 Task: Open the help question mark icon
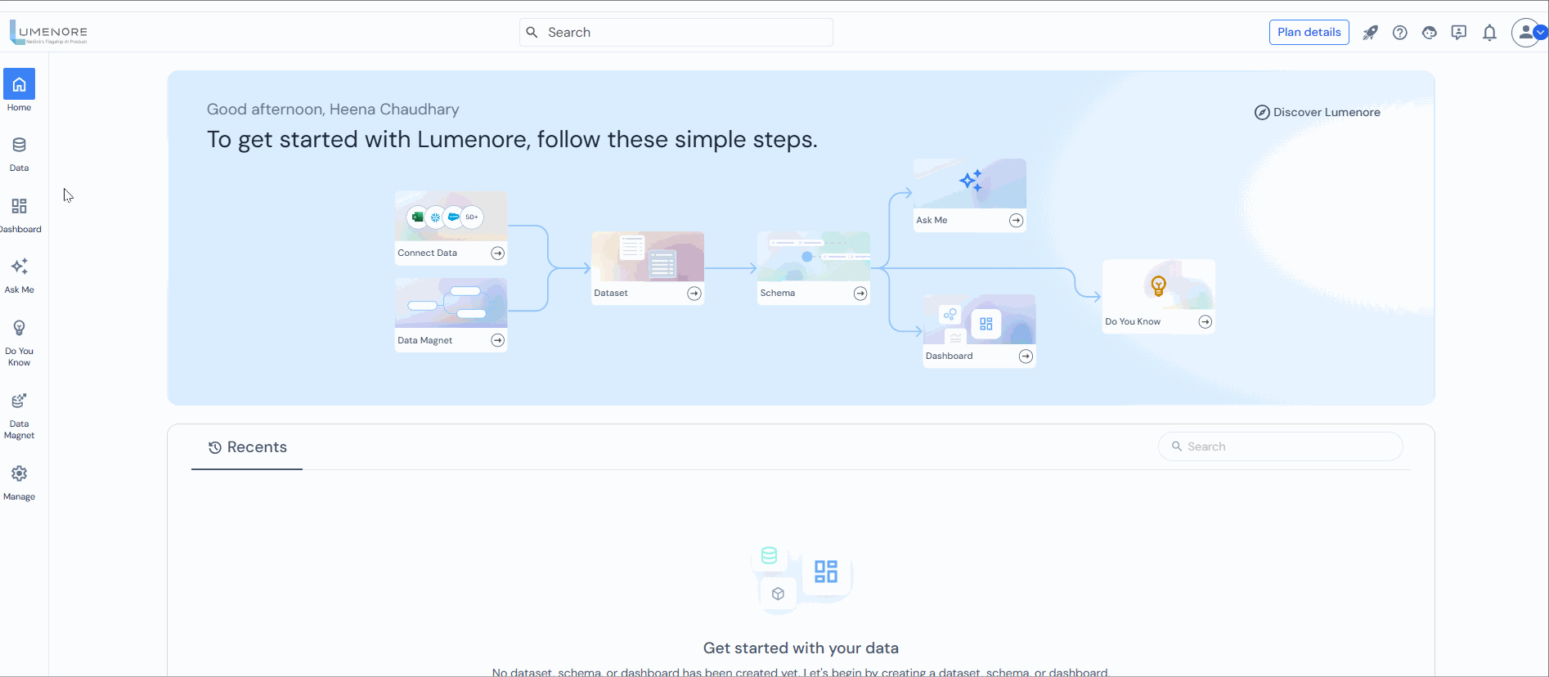click(x=1400, y=33)
